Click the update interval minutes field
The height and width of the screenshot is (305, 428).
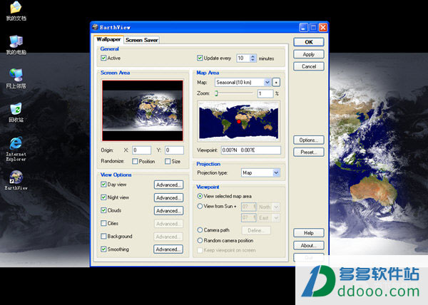[x=243, y=58]
